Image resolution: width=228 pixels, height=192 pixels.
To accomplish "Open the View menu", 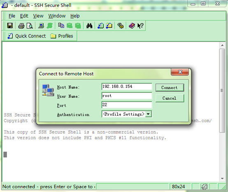I will tap(38, 16).
